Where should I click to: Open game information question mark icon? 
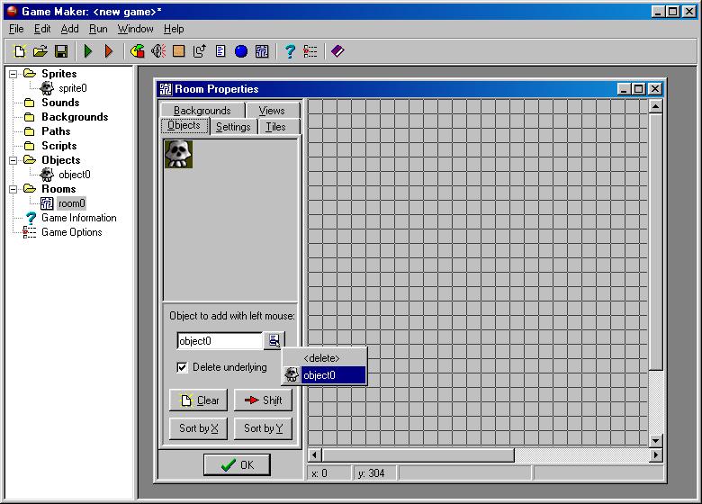(x=289, y=51)
